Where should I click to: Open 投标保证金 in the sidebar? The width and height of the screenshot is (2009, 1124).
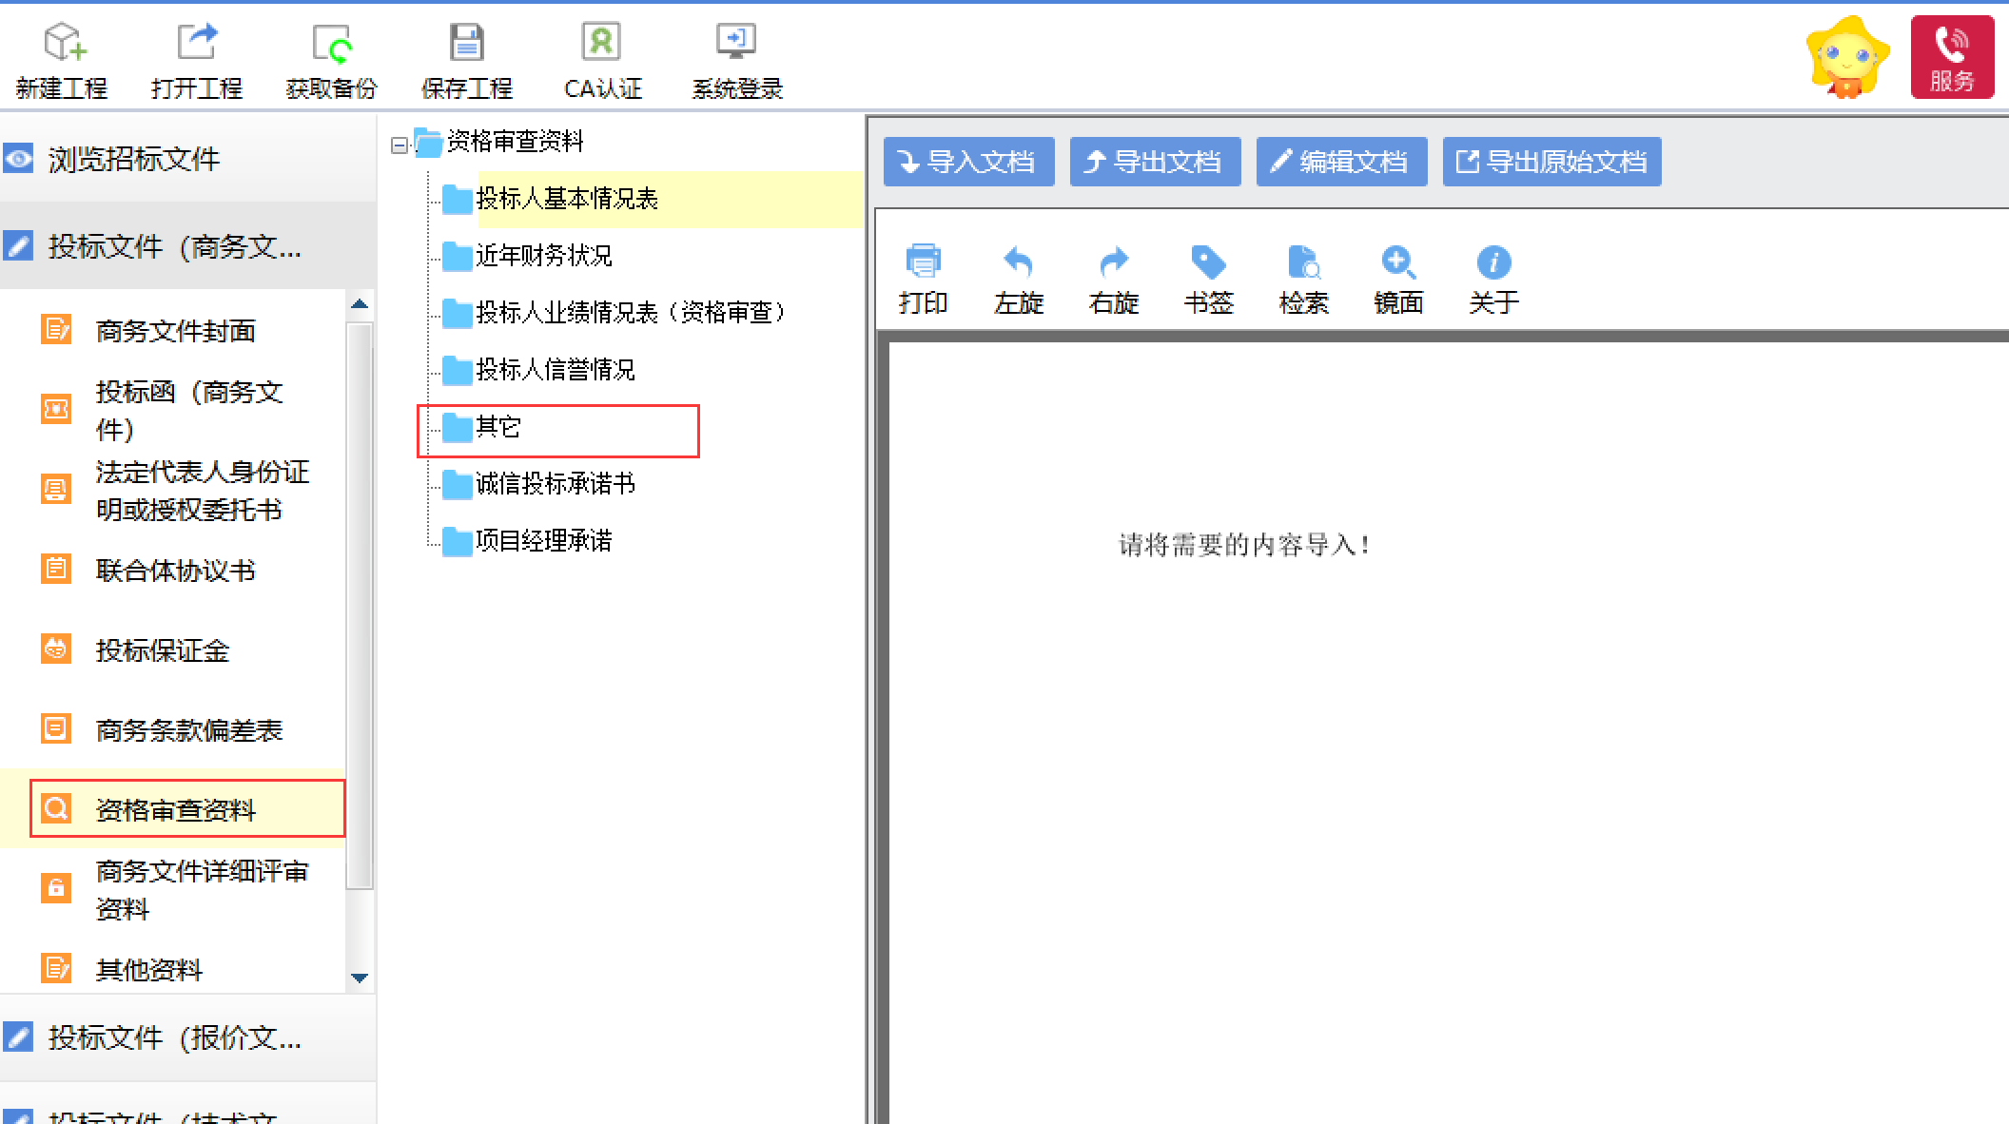click(162, 650)
